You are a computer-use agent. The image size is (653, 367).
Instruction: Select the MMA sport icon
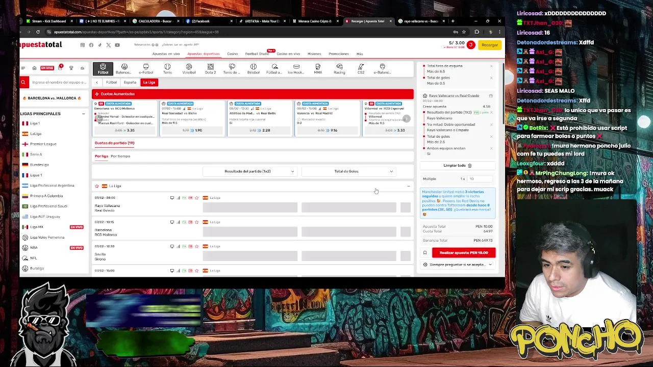pos(318,69)
